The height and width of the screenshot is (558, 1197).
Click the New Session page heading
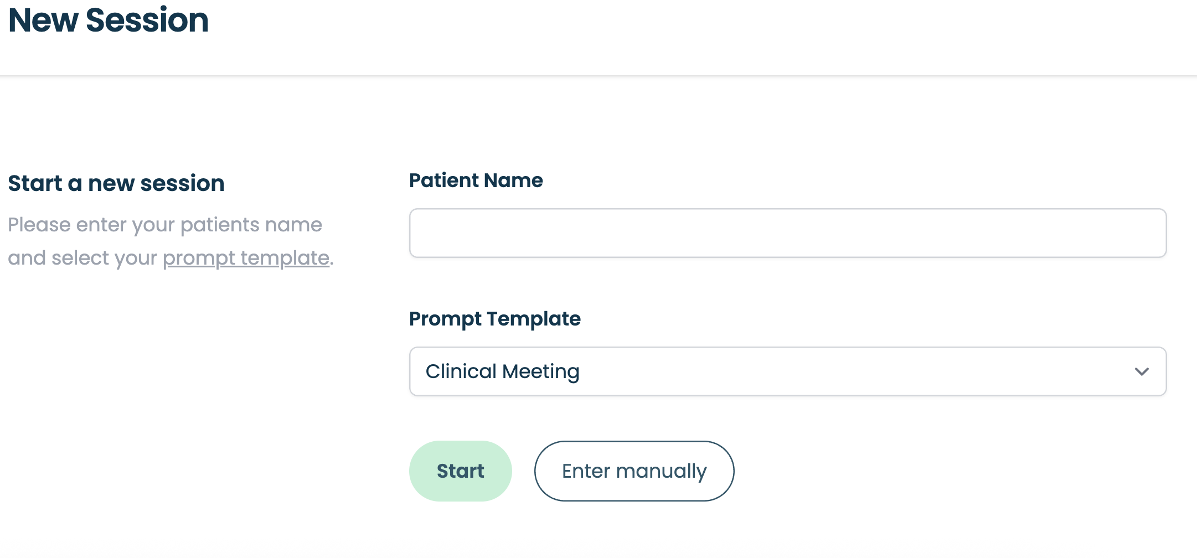[109, 21]
